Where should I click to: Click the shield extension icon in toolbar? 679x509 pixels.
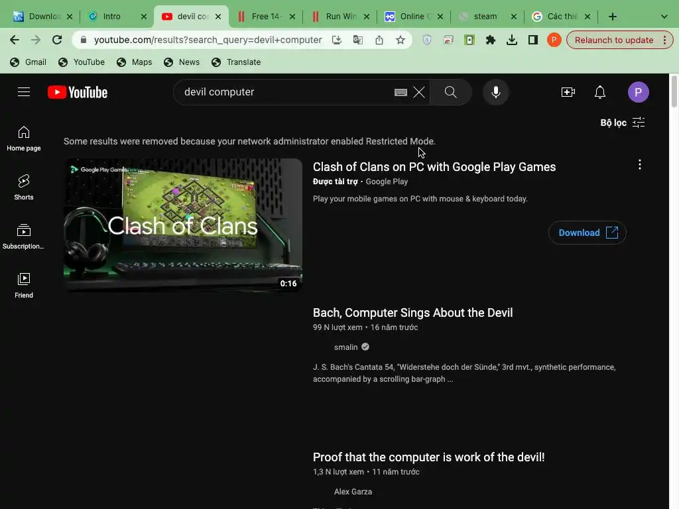point(426,40)
